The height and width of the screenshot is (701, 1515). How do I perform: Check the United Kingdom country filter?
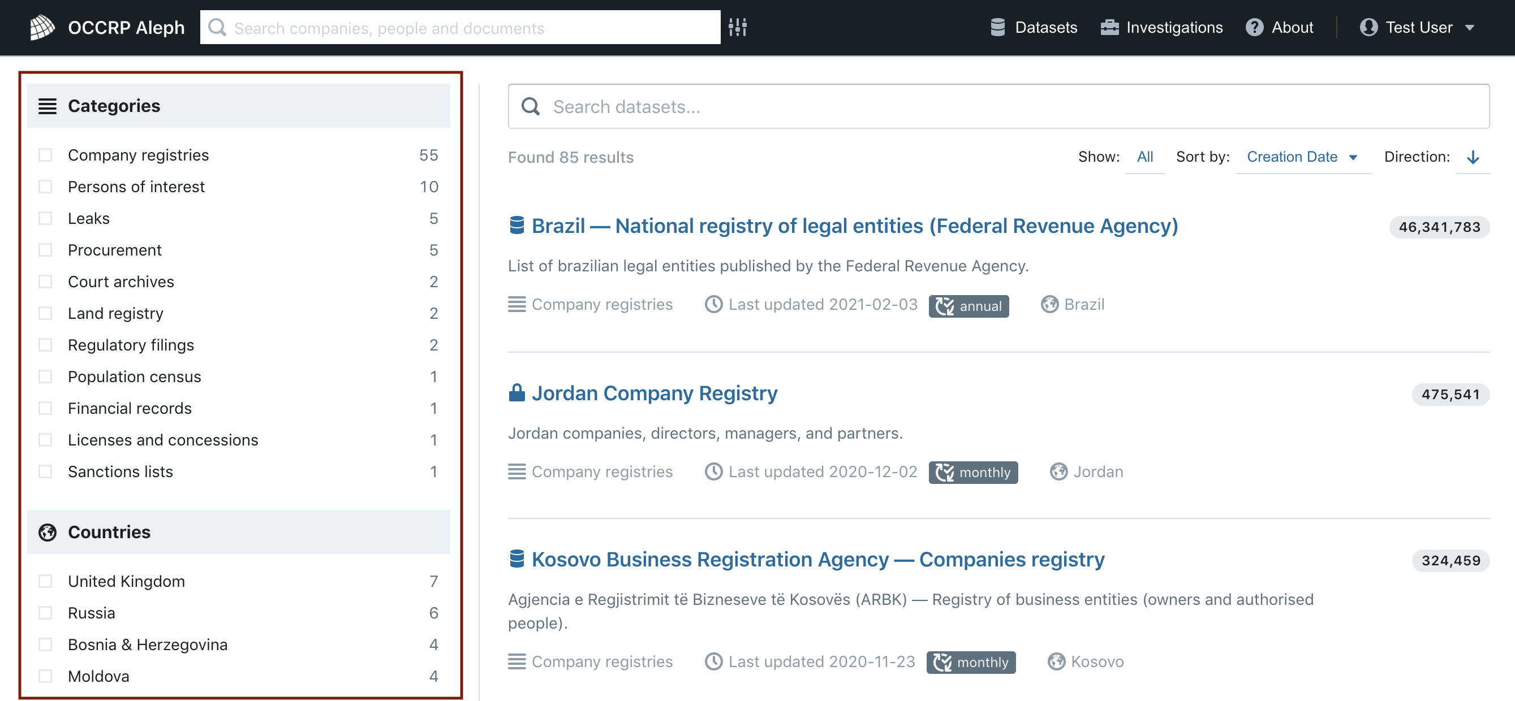pos(45,581)
